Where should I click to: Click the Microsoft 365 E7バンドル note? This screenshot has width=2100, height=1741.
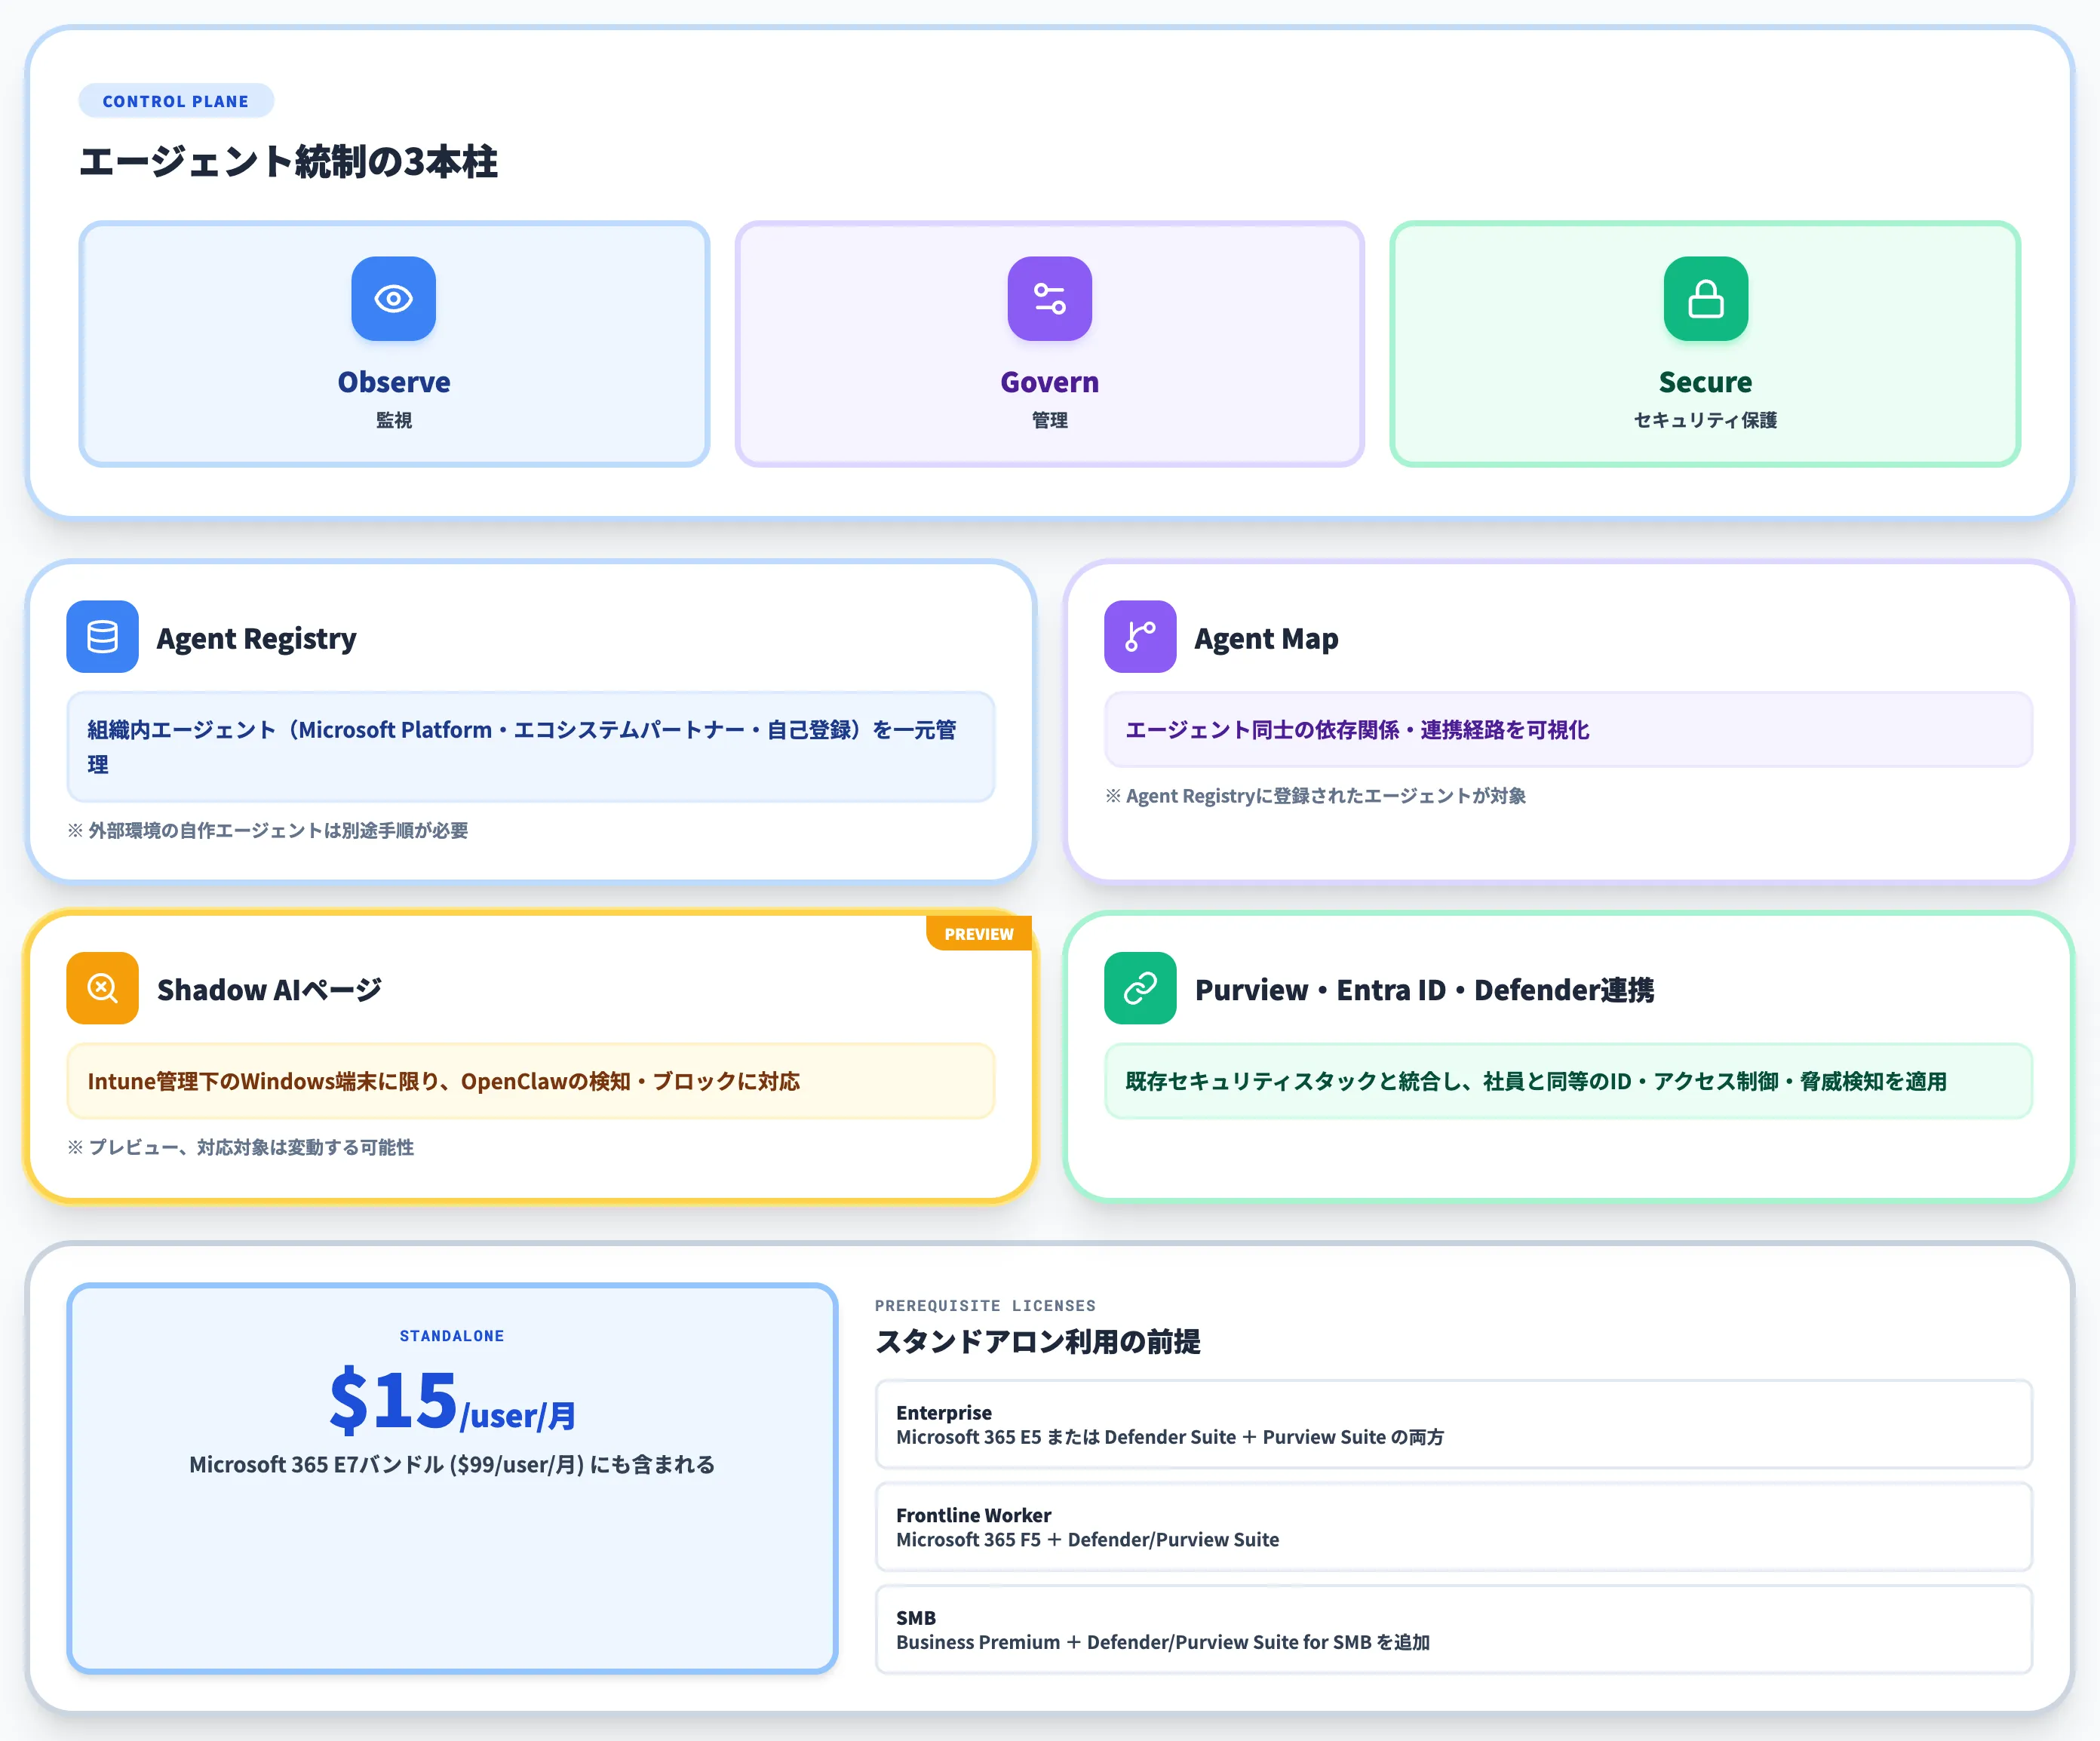pyautogui.click(x=452, y=1464)
